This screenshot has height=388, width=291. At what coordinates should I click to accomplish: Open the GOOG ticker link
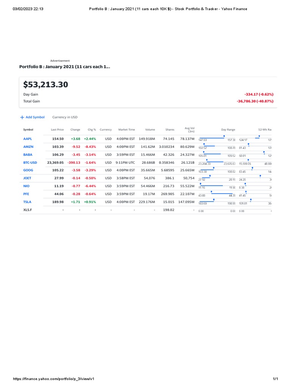(28, 170)
